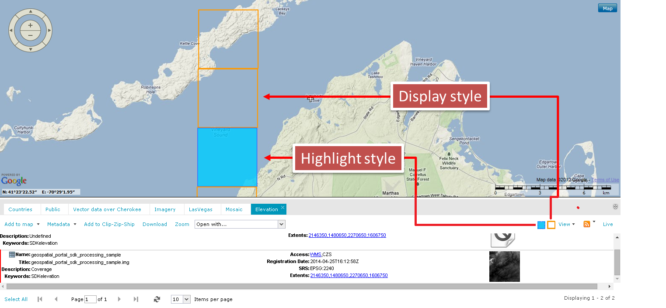Switch to the Imagery tab
This screenshot has height=308, width=666.
point(165,209)
